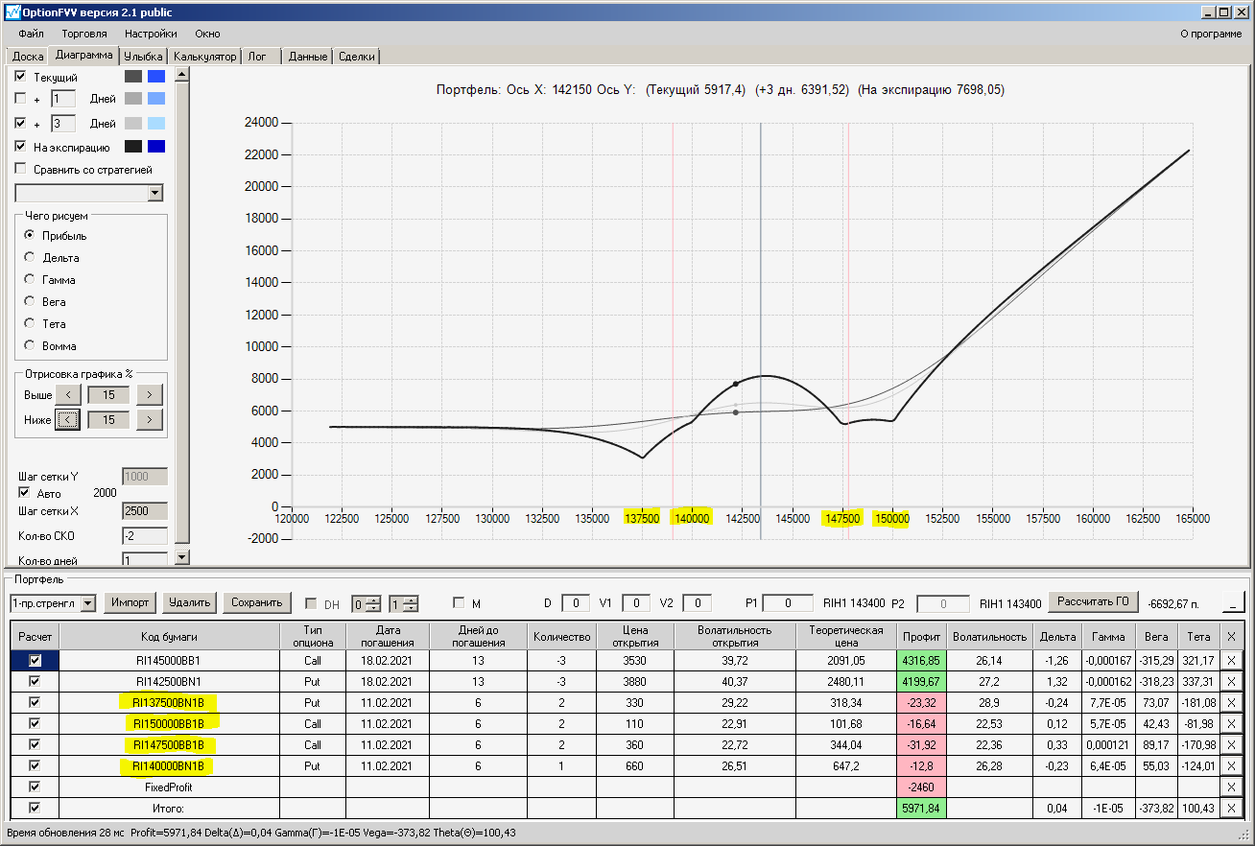The height and width of the screenshot is (846, 1255).
Task: Switch to the Сделки tab
Action: [357, 57]
